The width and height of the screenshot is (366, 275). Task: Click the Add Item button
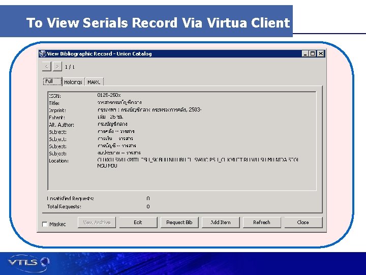click(x=221, y=223)
